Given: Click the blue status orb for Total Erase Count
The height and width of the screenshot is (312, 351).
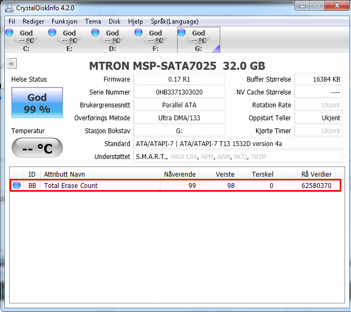Looking at the screenshot, I should [17, 185].
